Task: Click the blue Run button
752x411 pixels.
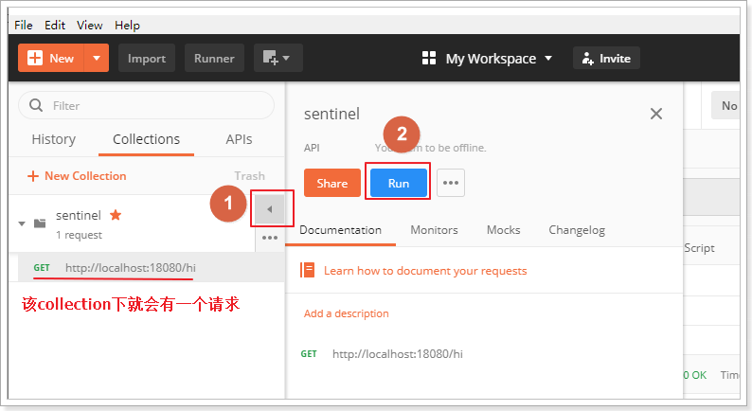Action: click(x=399, y=184)
